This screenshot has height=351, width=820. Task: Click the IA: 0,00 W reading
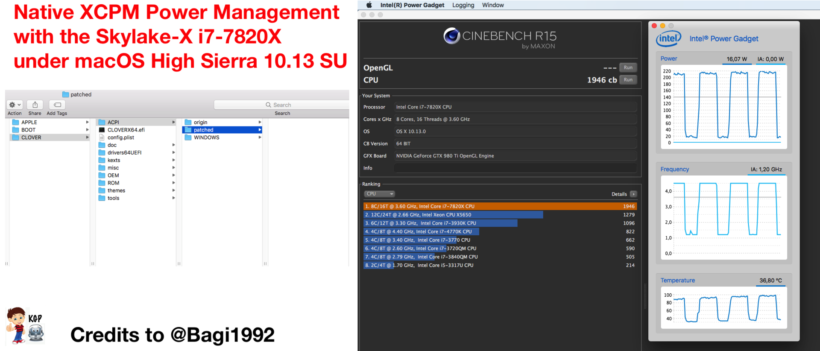770,59
